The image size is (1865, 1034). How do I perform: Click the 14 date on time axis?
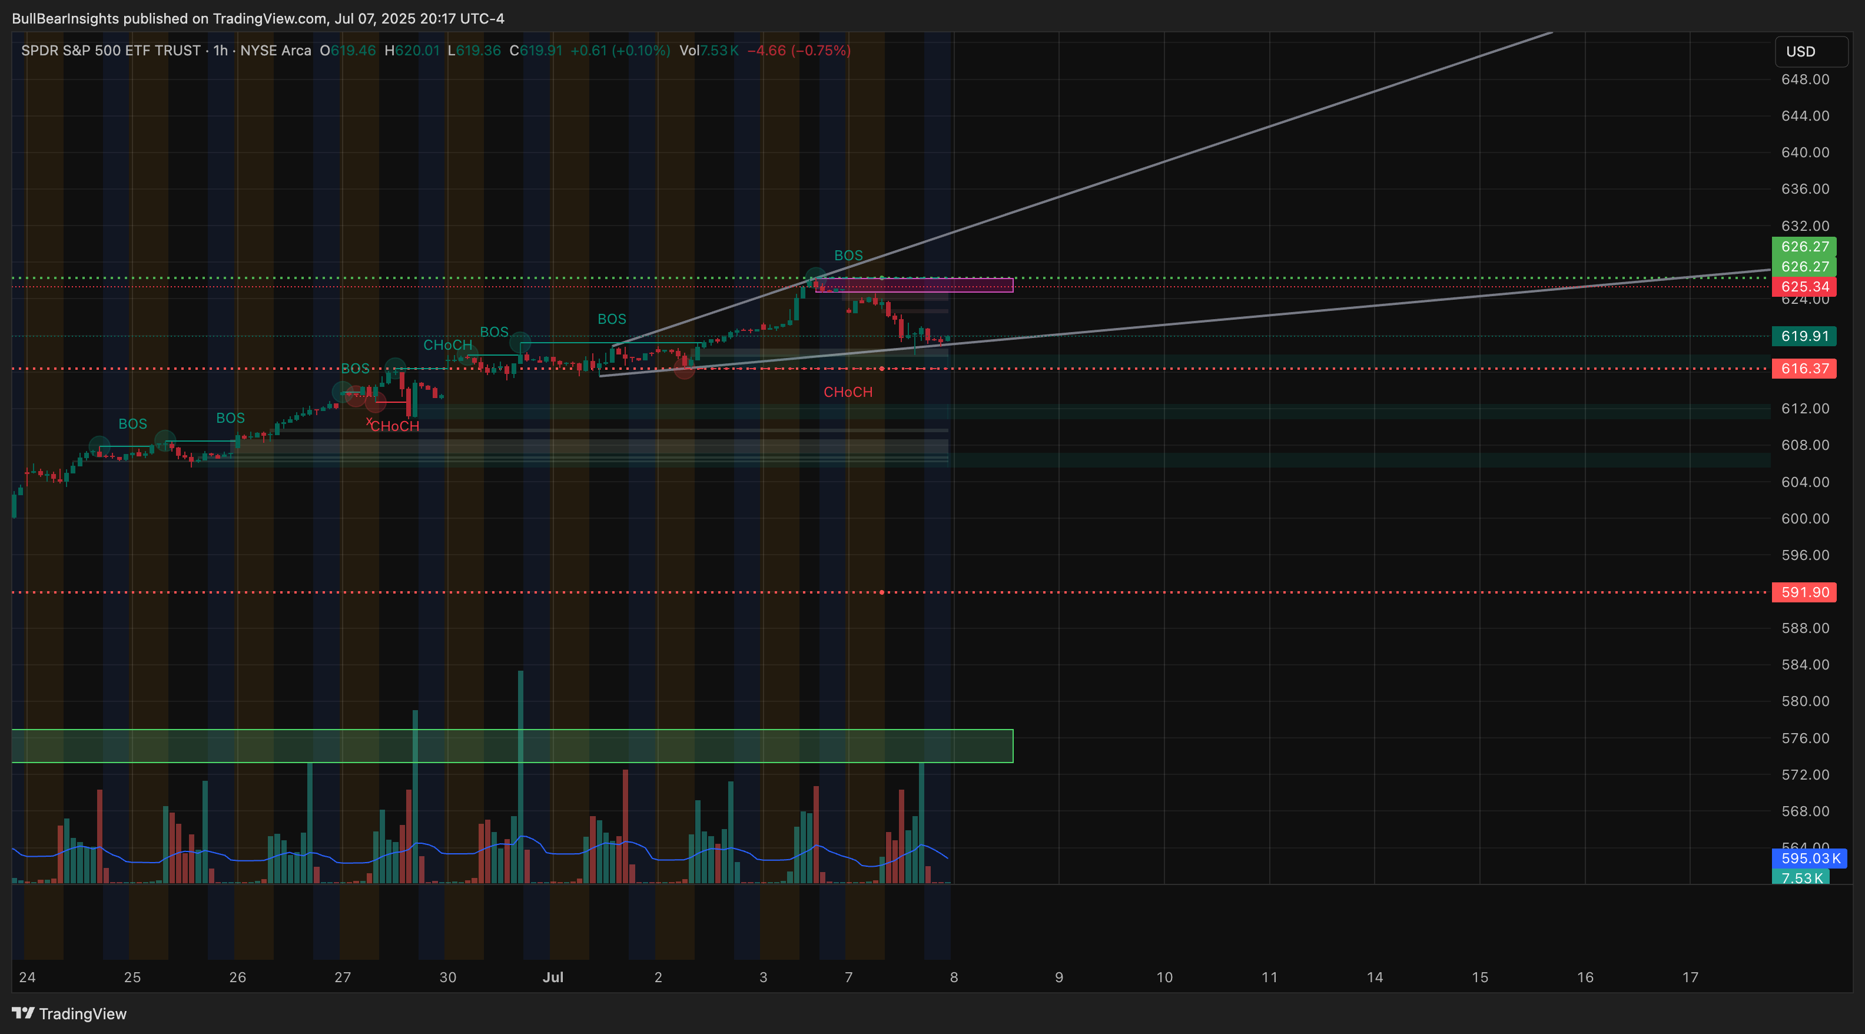click(1375, 977)
